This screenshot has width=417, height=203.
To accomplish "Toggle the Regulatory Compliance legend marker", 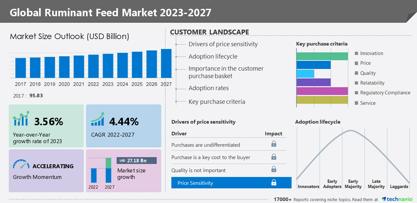I will [x=356, y=93].
